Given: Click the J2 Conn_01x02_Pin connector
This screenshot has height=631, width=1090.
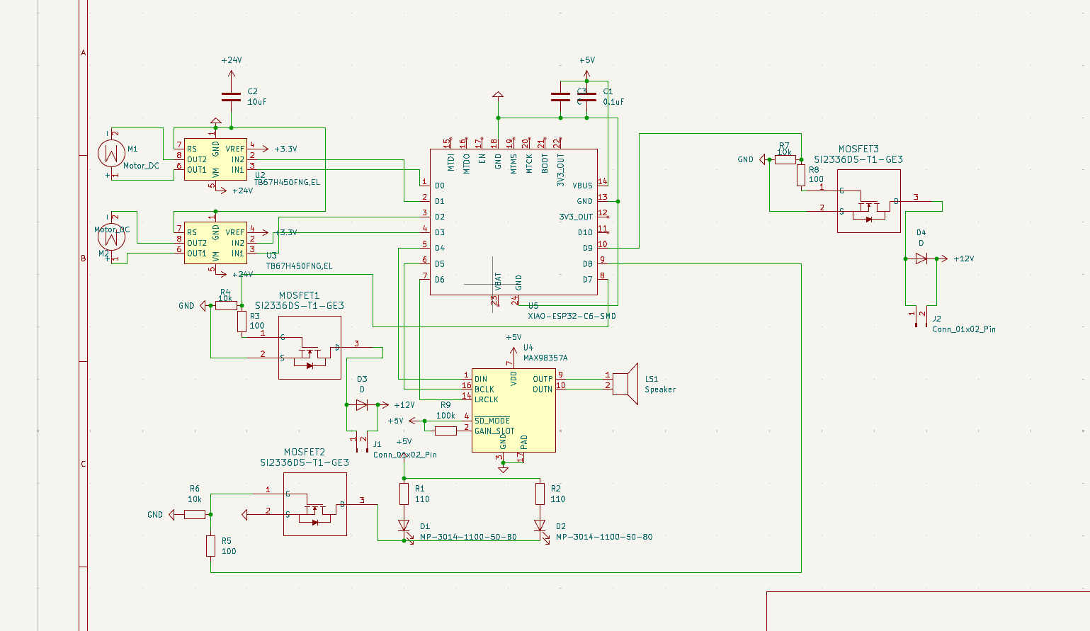Looking at the screenshot, I should [921, 317].
